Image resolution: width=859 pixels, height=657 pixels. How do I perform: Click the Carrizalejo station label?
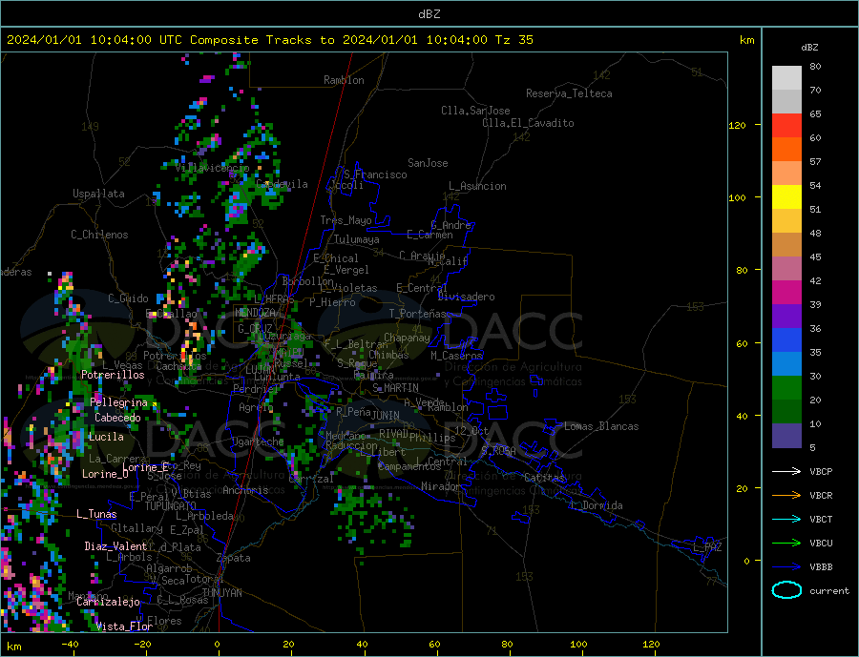tap(108, 603)
